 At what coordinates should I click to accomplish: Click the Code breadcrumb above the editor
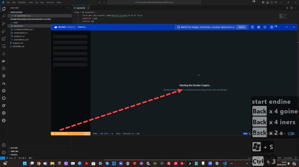77,12
